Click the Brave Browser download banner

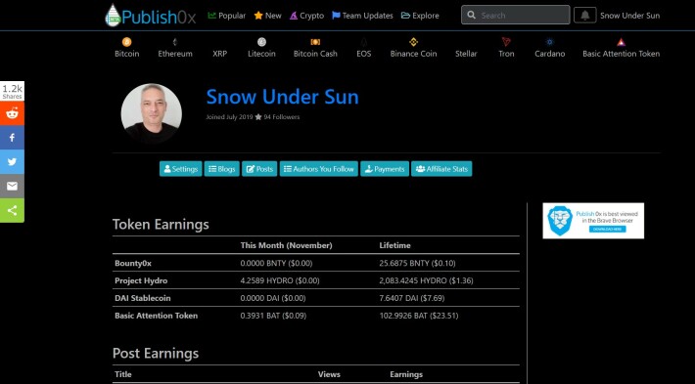pos(593,221)
